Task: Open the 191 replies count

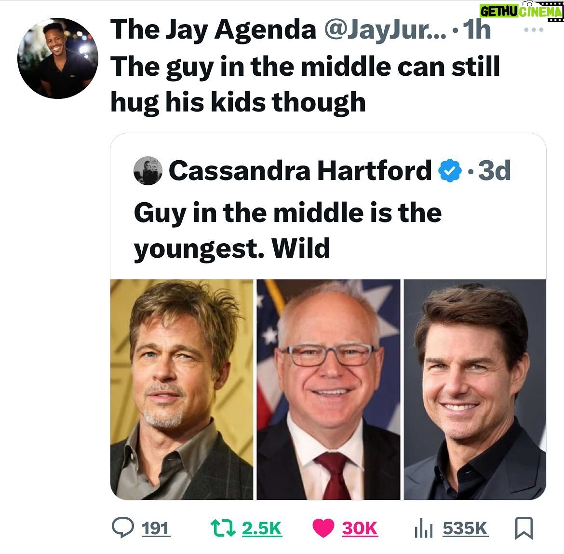Action: coord(155,528)
